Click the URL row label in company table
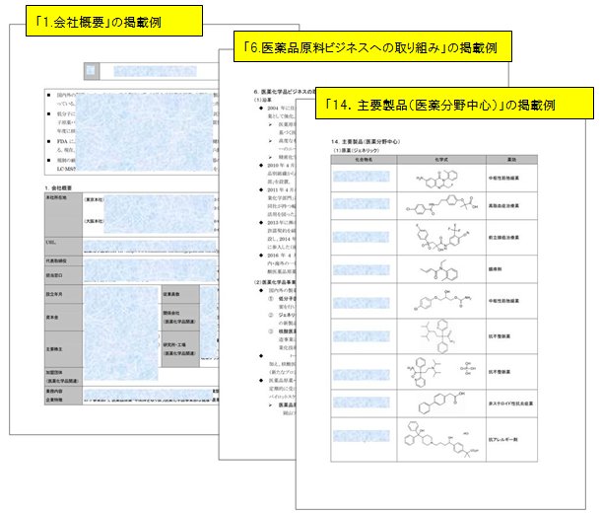Viewport: 601px width, 515px height. pyautogui.click(x=49, y=241)
